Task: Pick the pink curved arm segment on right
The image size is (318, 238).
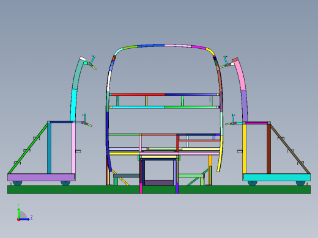Action: (x=240, y=75)
